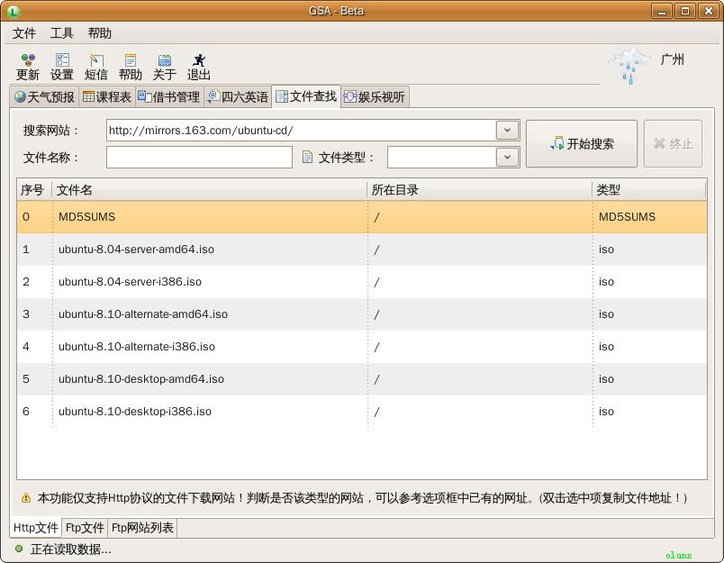
Task: Expand the 文件类型 dropdown
Action: pyautogui.click(x=507, y=157)
